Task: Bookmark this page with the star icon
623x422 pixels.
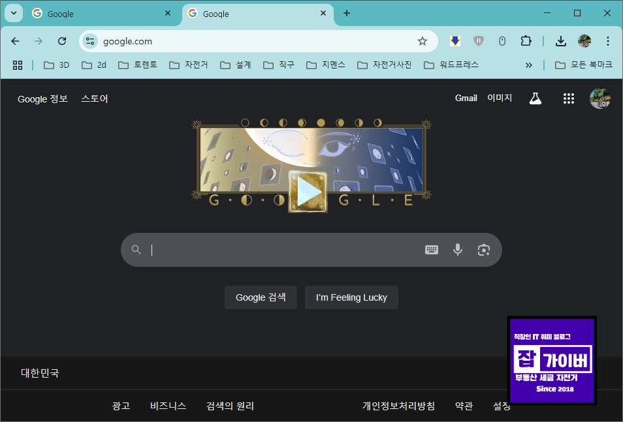Action: tap(423, 41)
